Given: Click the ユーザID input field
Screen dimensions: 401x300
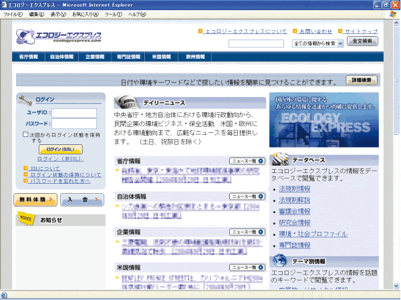Looking at the screenshot, I should coord(74,113).
